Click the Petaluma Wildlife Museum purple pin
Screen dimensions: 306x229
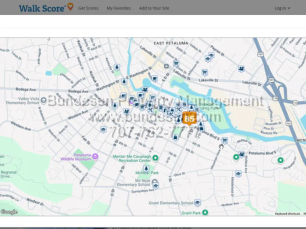95,156
